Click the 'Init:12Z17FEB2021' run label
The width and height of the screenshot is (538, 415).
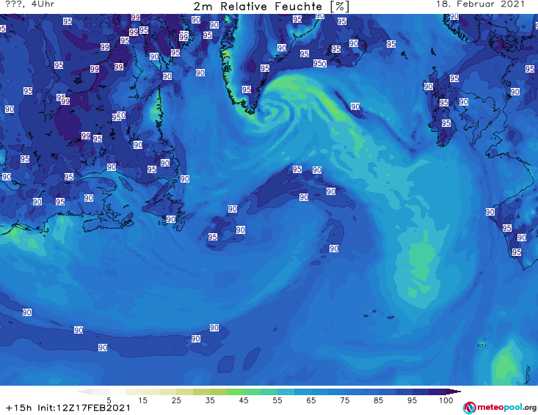[x=84, y=408]
